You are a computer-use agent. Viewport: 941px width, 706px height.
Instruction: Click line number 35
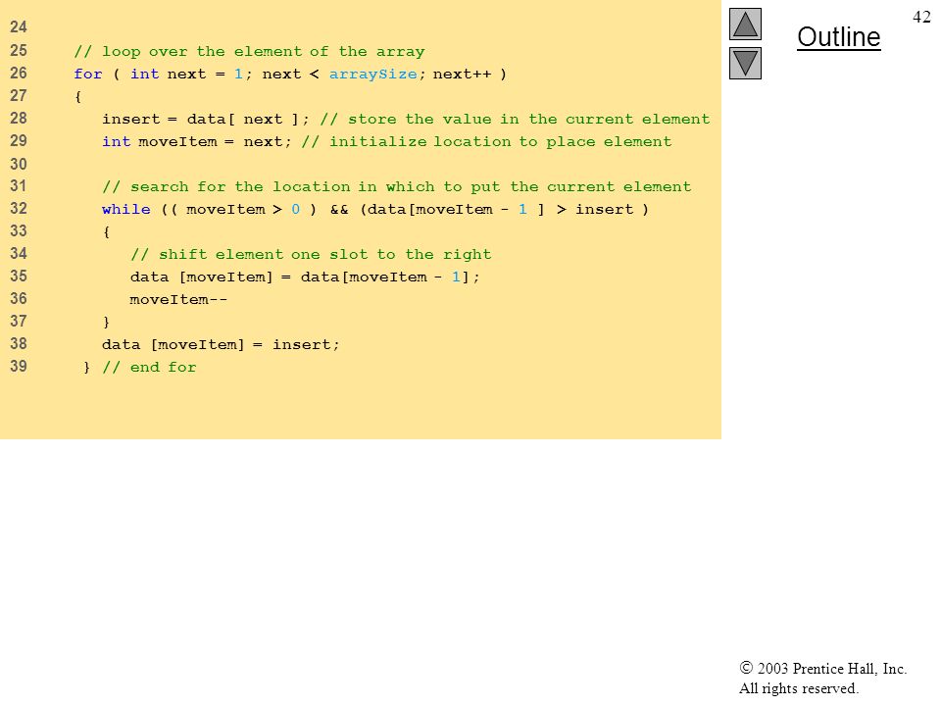(x=19, y=277)
